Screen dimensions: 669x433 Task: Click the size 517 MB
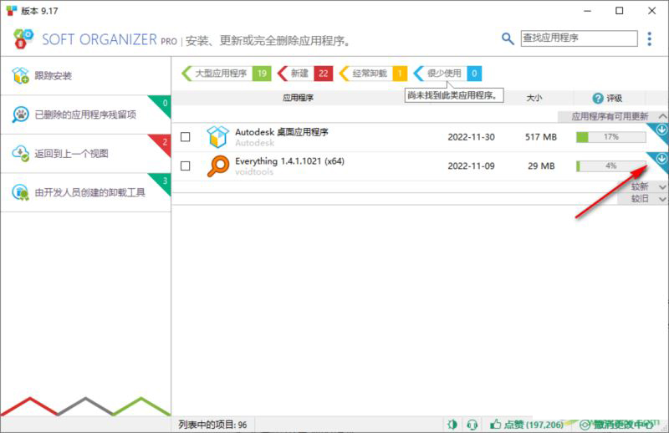point(540,137)
